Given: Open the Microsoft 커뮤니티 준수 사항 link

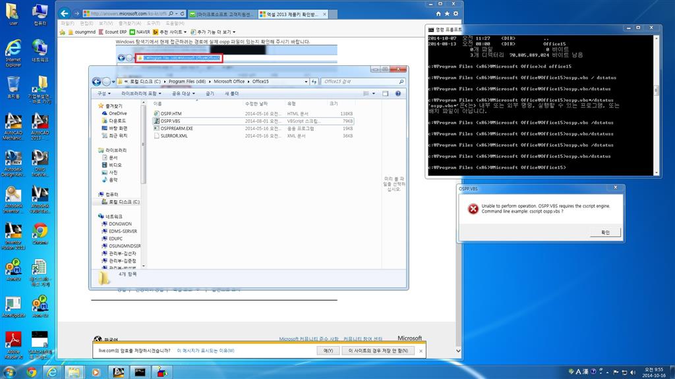Looking at the screenshot, I should (x=308, y=339).
